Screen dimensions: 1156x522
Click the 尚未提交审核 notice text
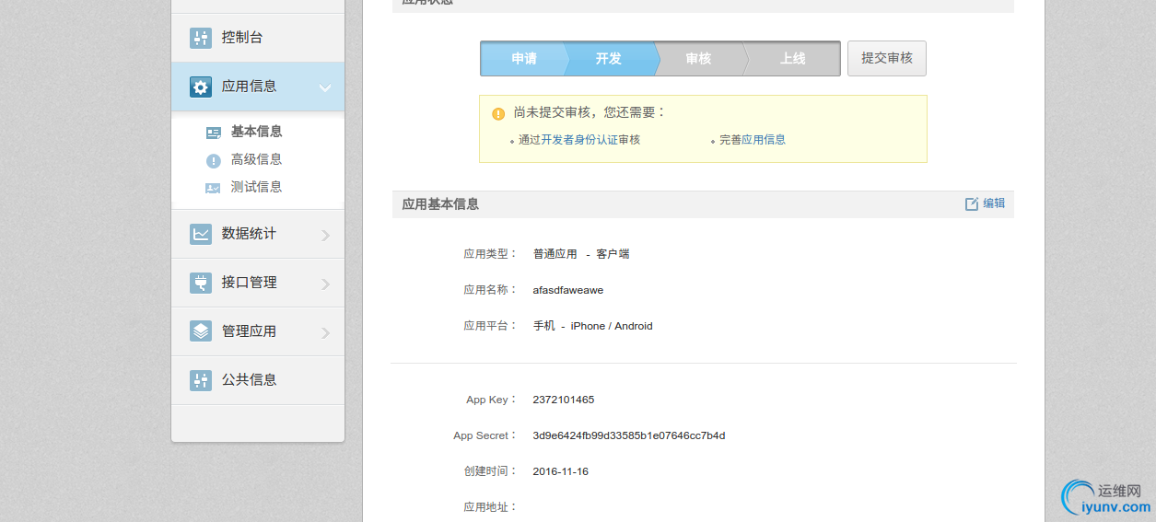[x=590, y=112]
